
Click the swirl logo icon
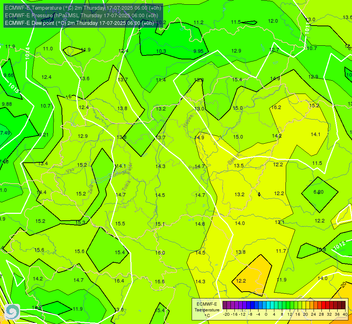[x=12, y=312]
